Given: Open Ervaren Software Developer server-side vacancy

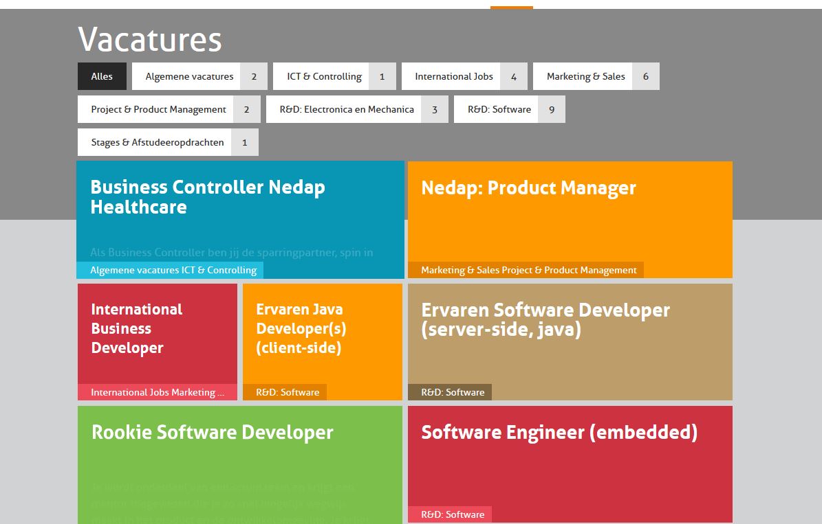Looking at the screenshot, I should click(x=570, y=342).
